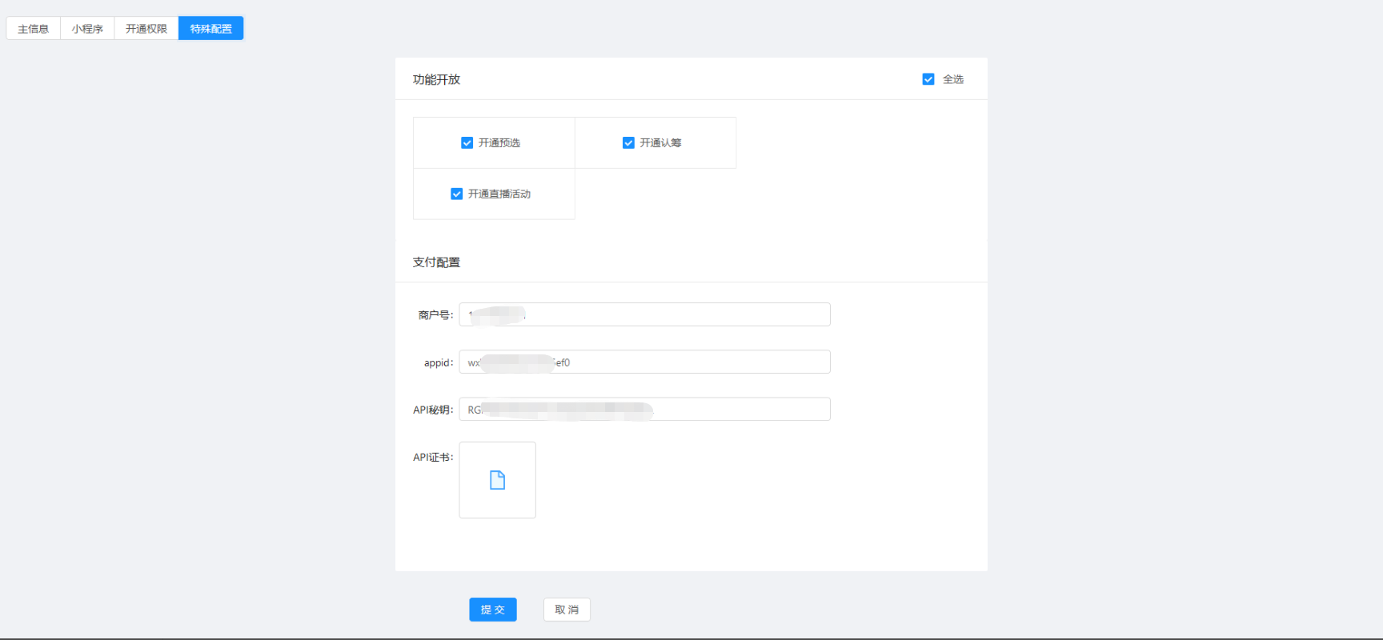Click the API秘钥 label text
The height and width of the screenshot is (640, 1383).
pos(433,410)
